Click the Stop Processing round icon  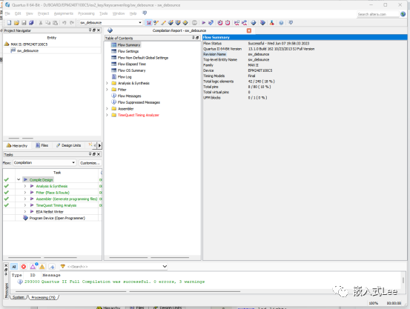(194, 23)
